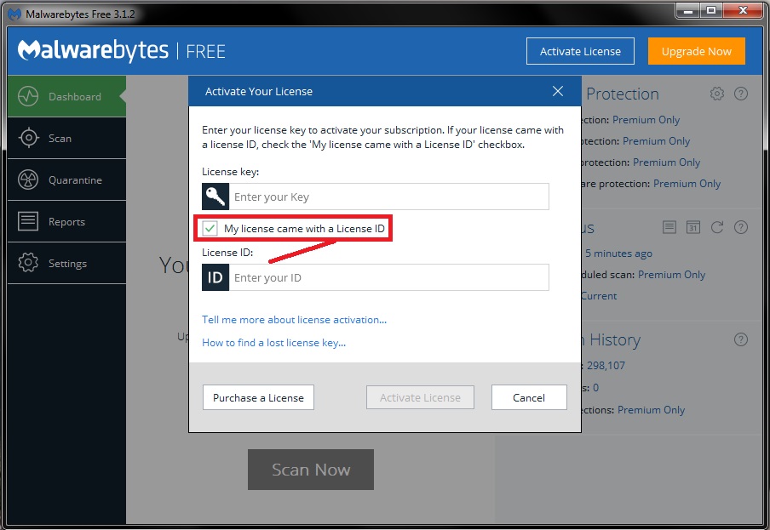Minimize the Malwarebytes window
The height and width of the screenshot is (530, 770).
[687, 10]
